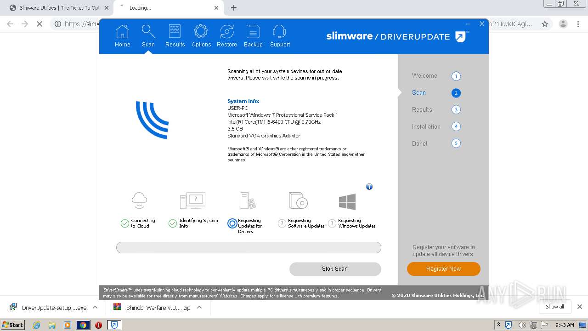The image size is (588, 331).
Task: Click the scan progress bar
Action: tap(249, 248)
